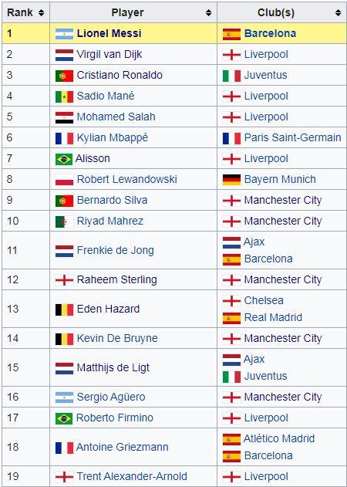The image size is (347, 487).
Task: Click Germany flag next to Bayern Munich
Action: click(231, 180)
